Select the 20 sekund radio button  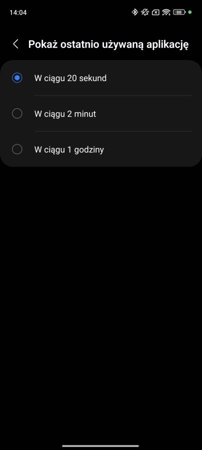click(x=17, y=78)
